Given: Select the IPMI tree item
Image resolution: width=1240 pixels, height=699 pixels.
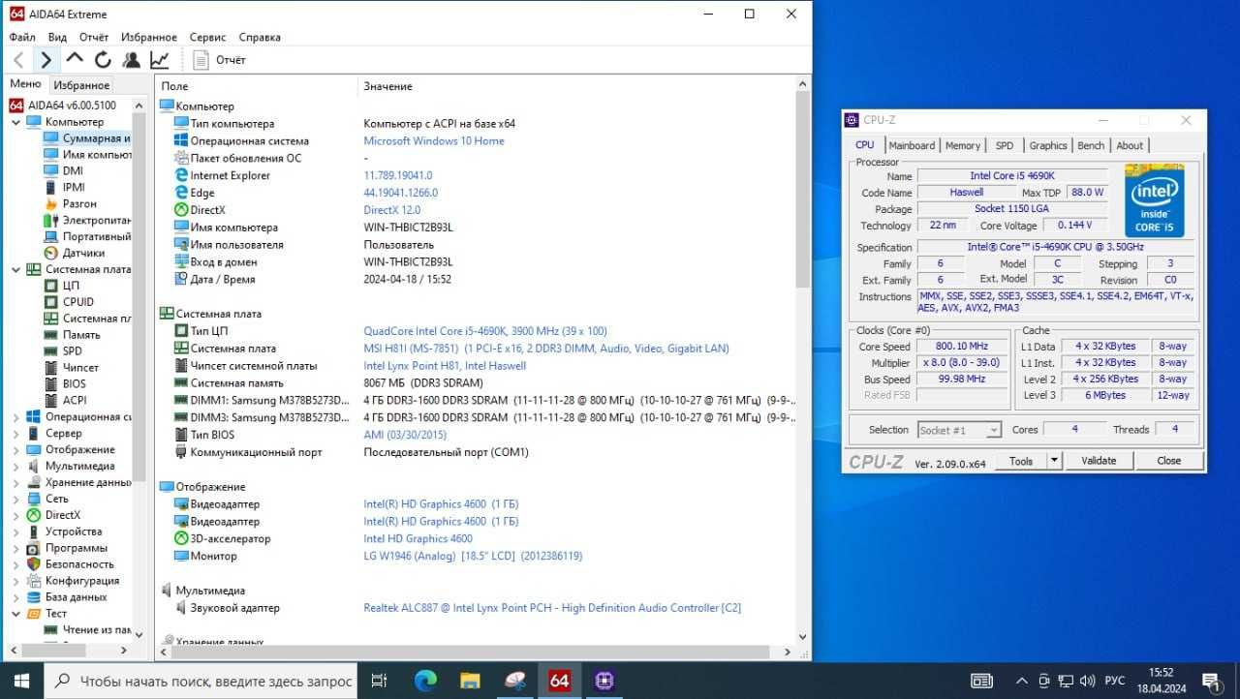Looking at the screenshot, I should point(74,187).
